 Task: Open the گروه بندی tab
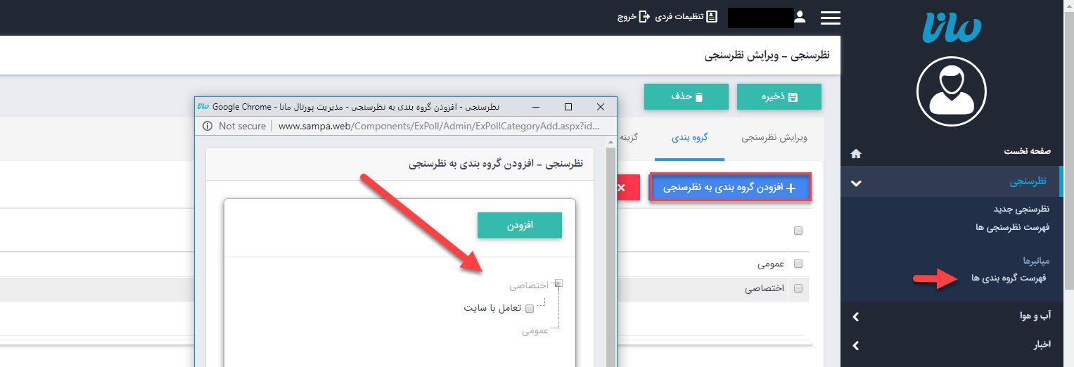(689, 138)
